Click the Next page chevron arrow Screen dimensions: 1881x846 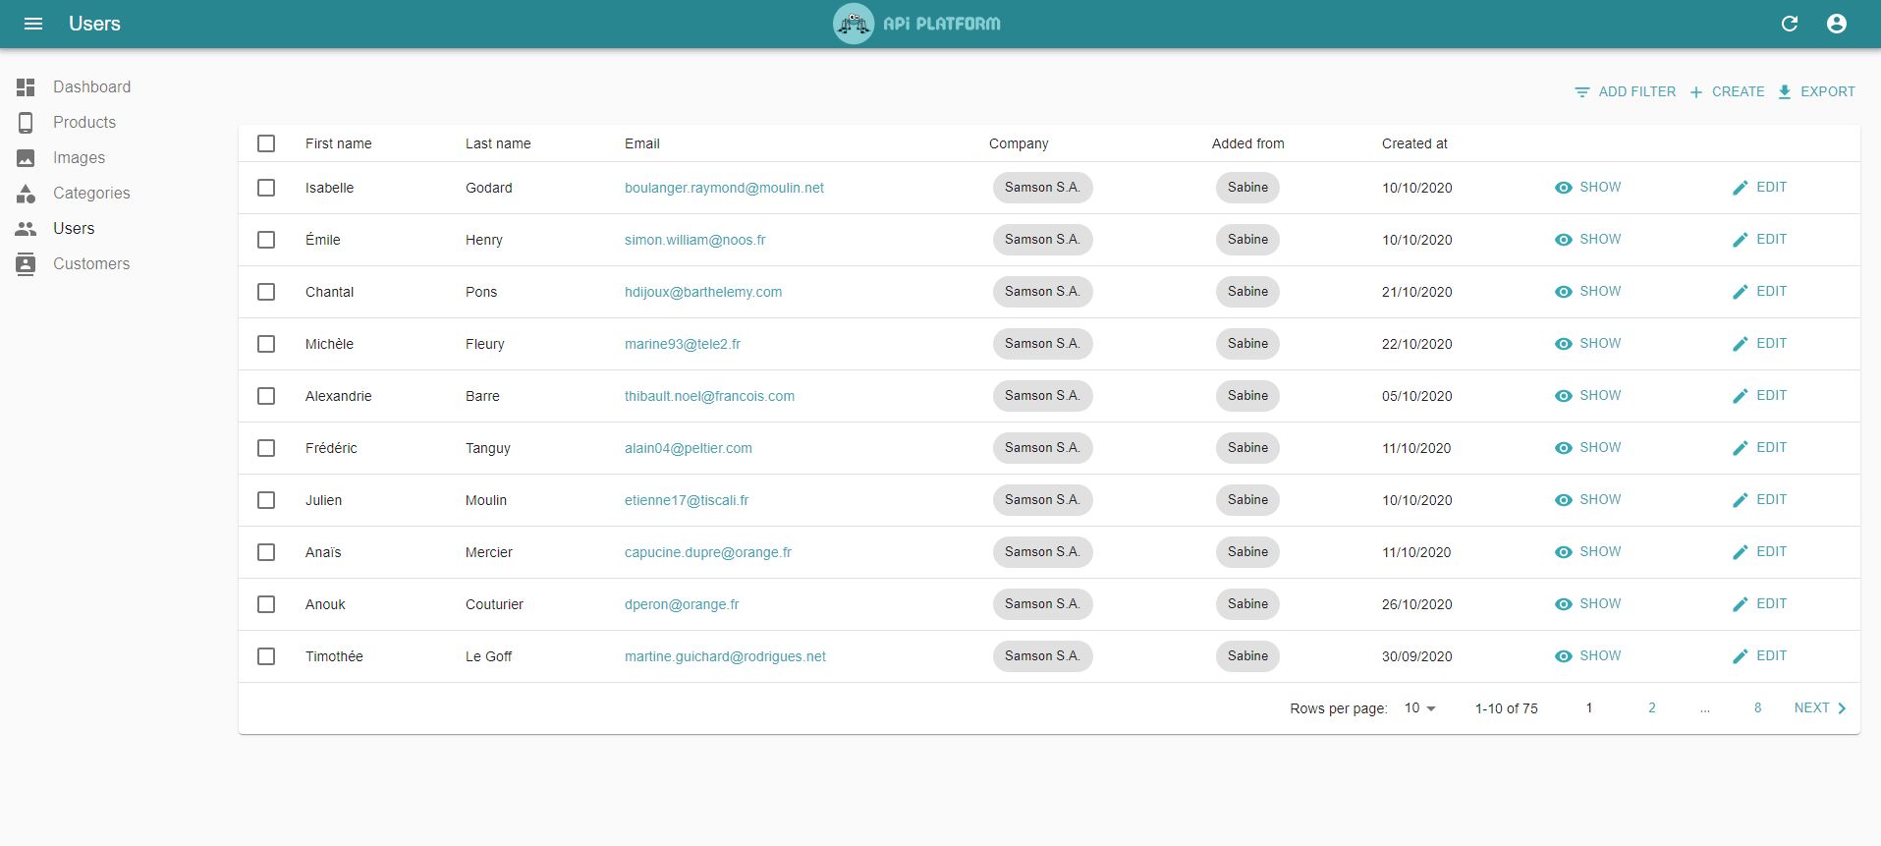click(1842, 708)
